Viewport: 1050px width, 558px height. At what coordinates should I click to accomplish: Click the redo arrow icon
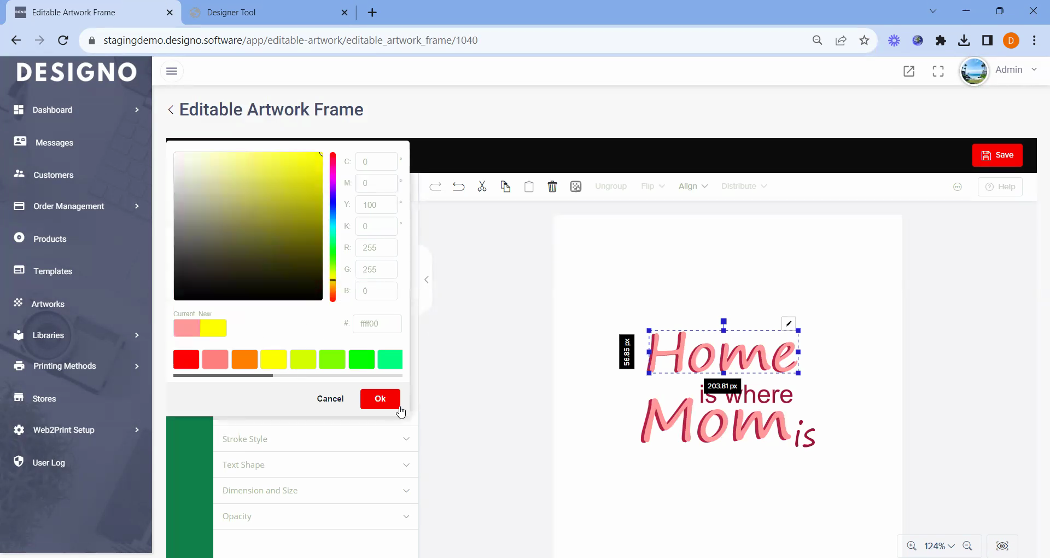click(435, 187)
